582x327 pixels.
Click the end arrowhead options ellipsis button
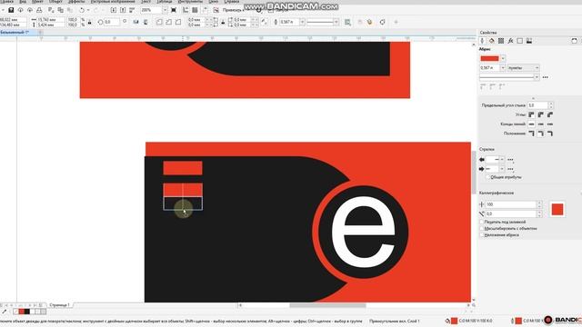(x=510, y=169)
